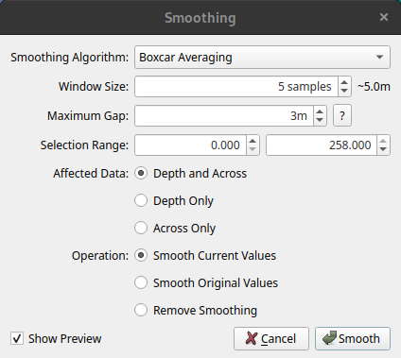Viewport: 401px width, 358px height.
Task: Increase Selection Range start value
Action: (x=253, y=141)
